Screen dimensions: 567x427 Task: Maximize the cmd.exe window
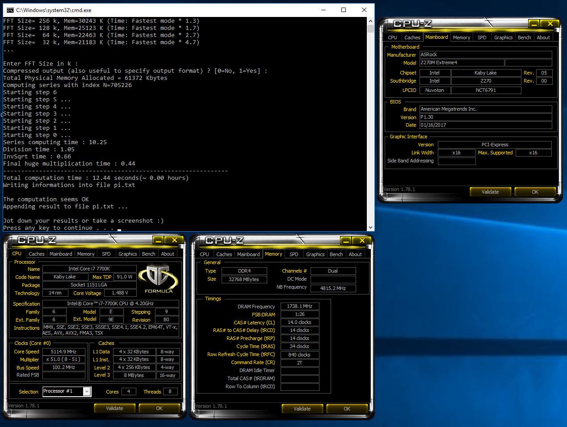(344, 10)
